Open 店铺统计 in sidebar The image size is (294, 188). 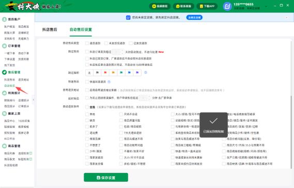[x=24, y=100]
